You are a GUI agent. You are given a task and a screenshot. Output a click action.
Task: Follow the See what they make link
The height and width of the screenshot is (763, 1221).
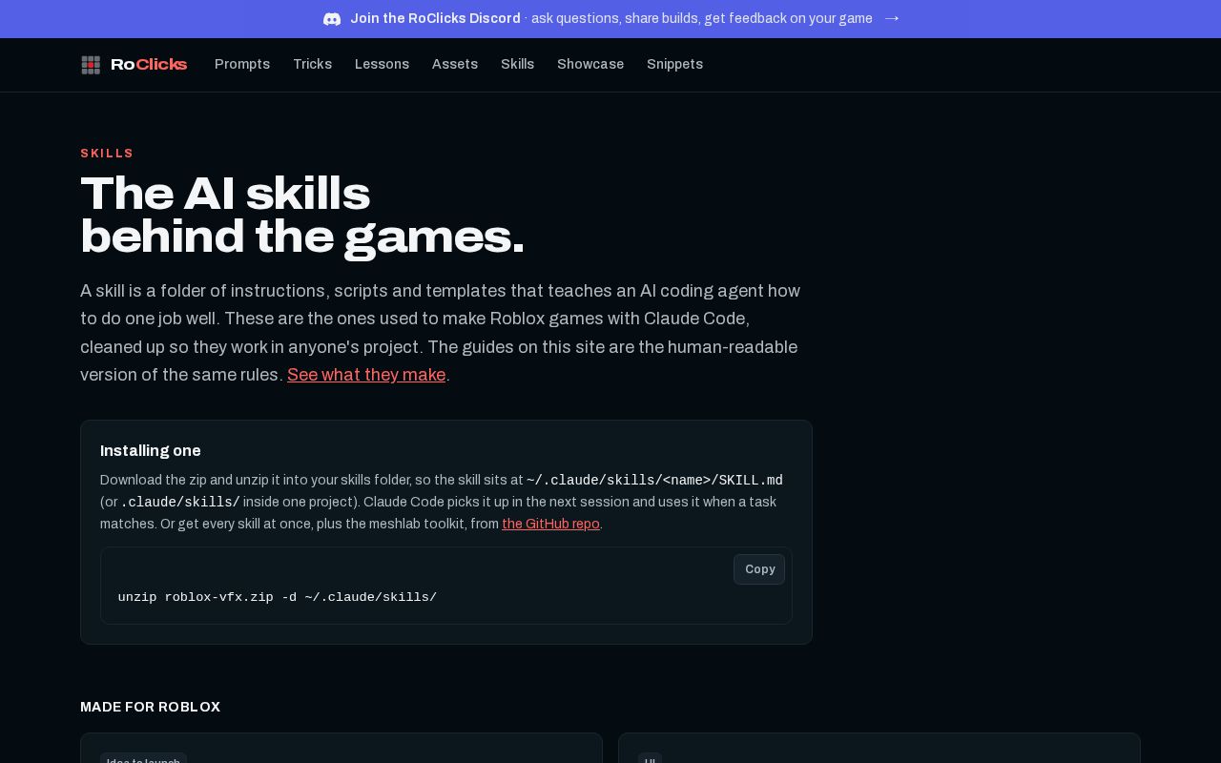[366, 375]
